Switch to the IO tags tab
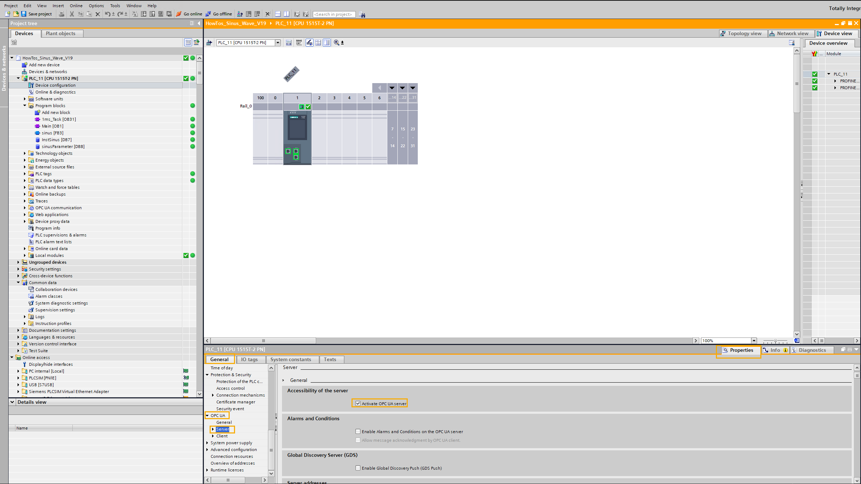This screenshot has width=861, height=484. [249, 359]
